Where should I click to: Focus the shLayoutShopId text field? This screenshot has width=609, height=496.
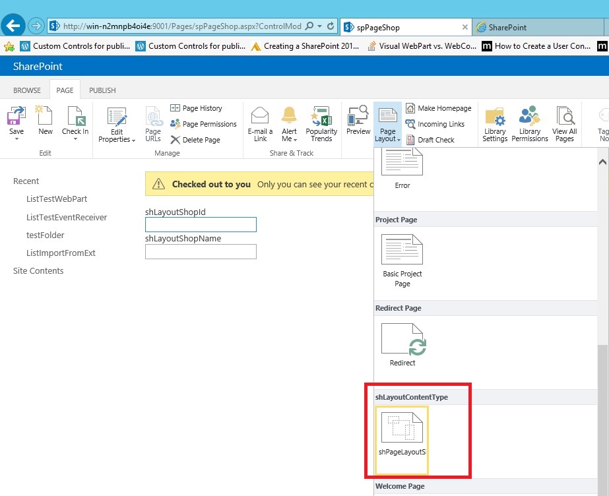(201, 225)
